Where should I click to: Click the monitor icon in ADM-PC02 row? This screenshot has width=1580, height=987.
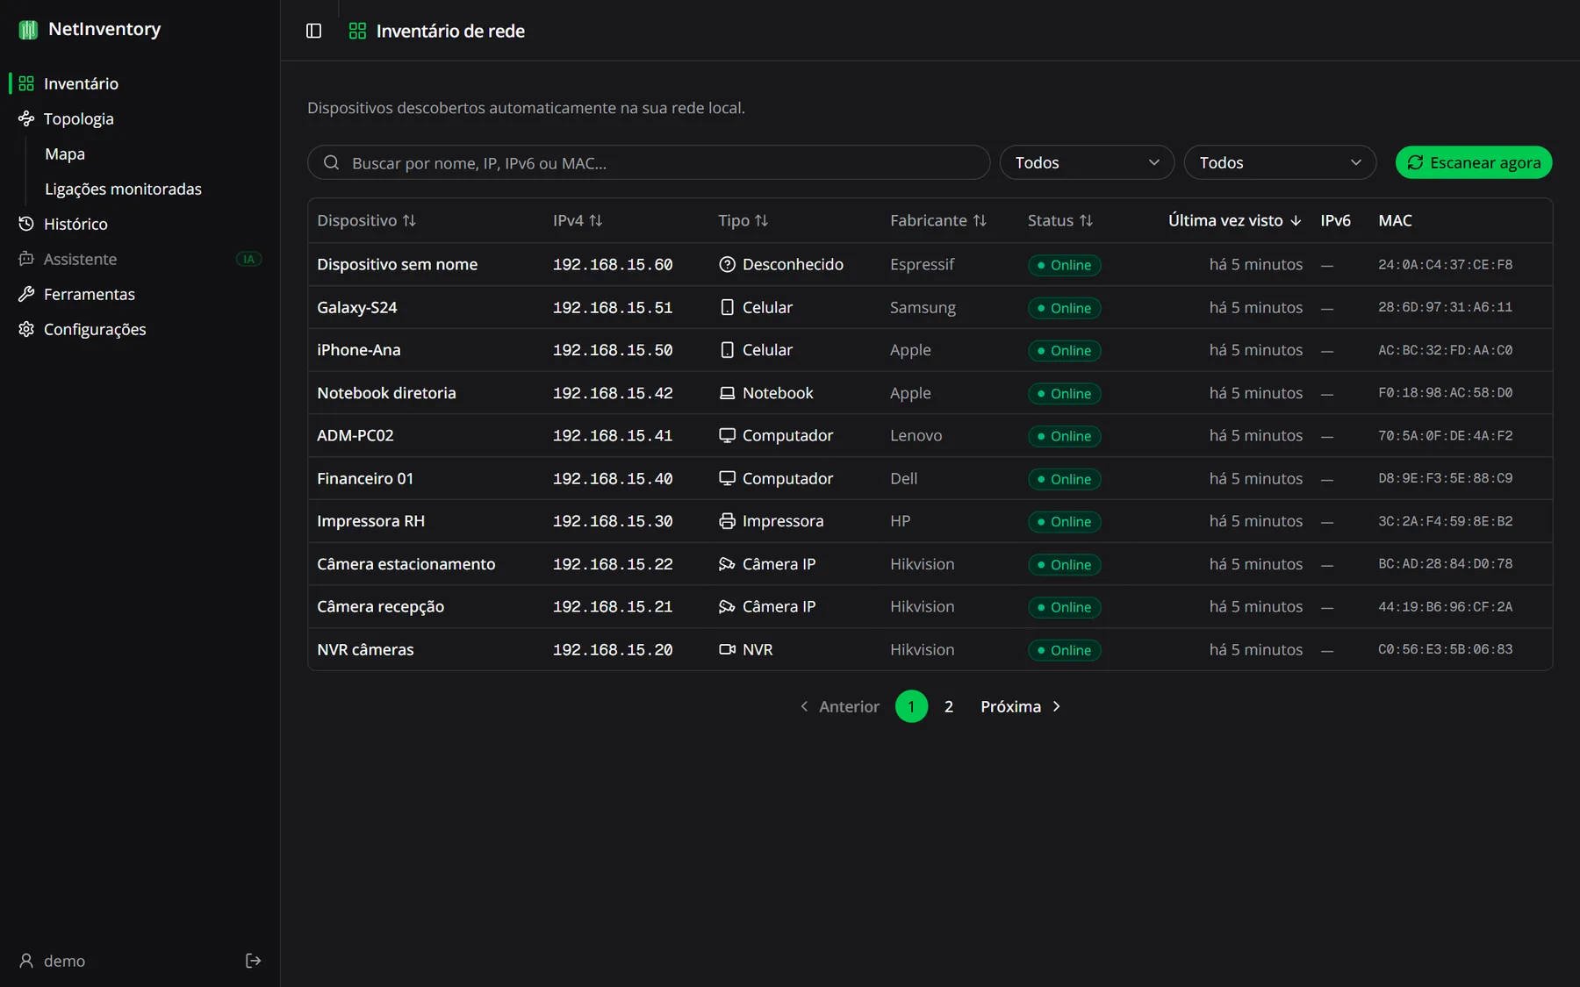[x=727, y=435]
